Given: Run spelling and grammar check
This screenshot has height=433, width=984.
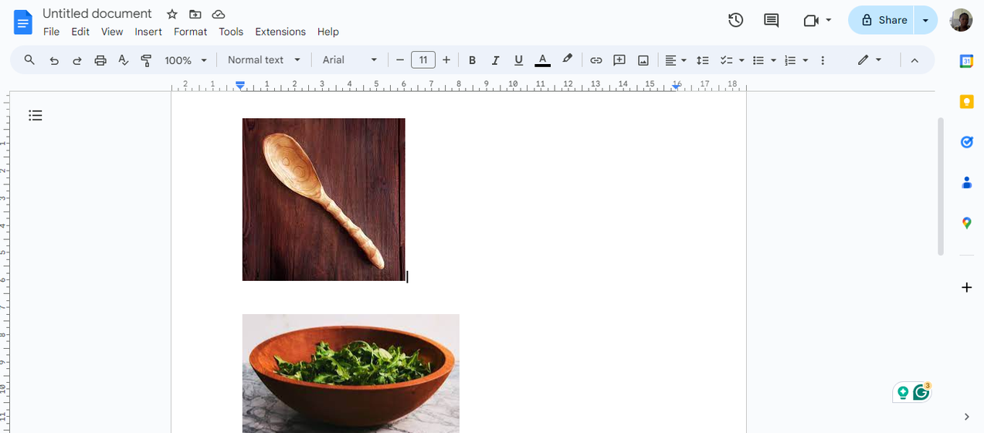Looking at the screenshot, I should tap(124, 60).
